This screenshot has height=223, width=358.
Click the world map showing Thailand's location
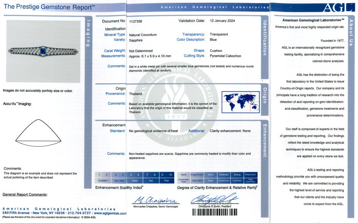241,102
